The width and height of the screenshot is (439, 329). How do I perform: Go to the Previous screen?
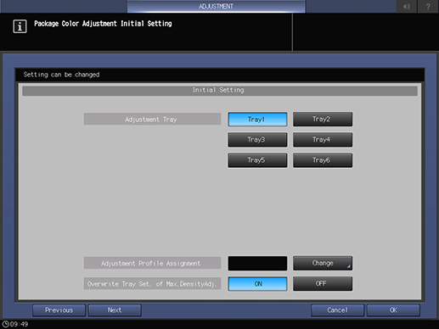(x=59, y=310)
